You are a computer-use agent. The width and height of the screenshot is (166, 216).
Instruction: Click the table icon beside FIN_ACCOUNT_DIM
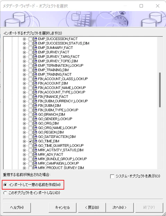35,83
